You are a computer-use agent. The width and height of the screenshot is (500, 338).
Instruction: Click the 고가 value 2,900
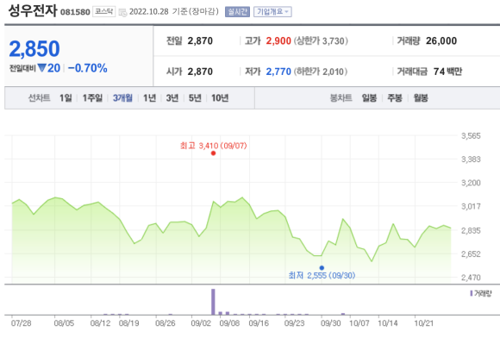pos(278,41)
